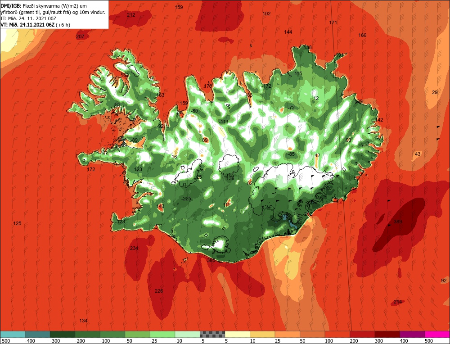Click the '142' value off the east coast
The image size is (450, 344).
[379, 120]
